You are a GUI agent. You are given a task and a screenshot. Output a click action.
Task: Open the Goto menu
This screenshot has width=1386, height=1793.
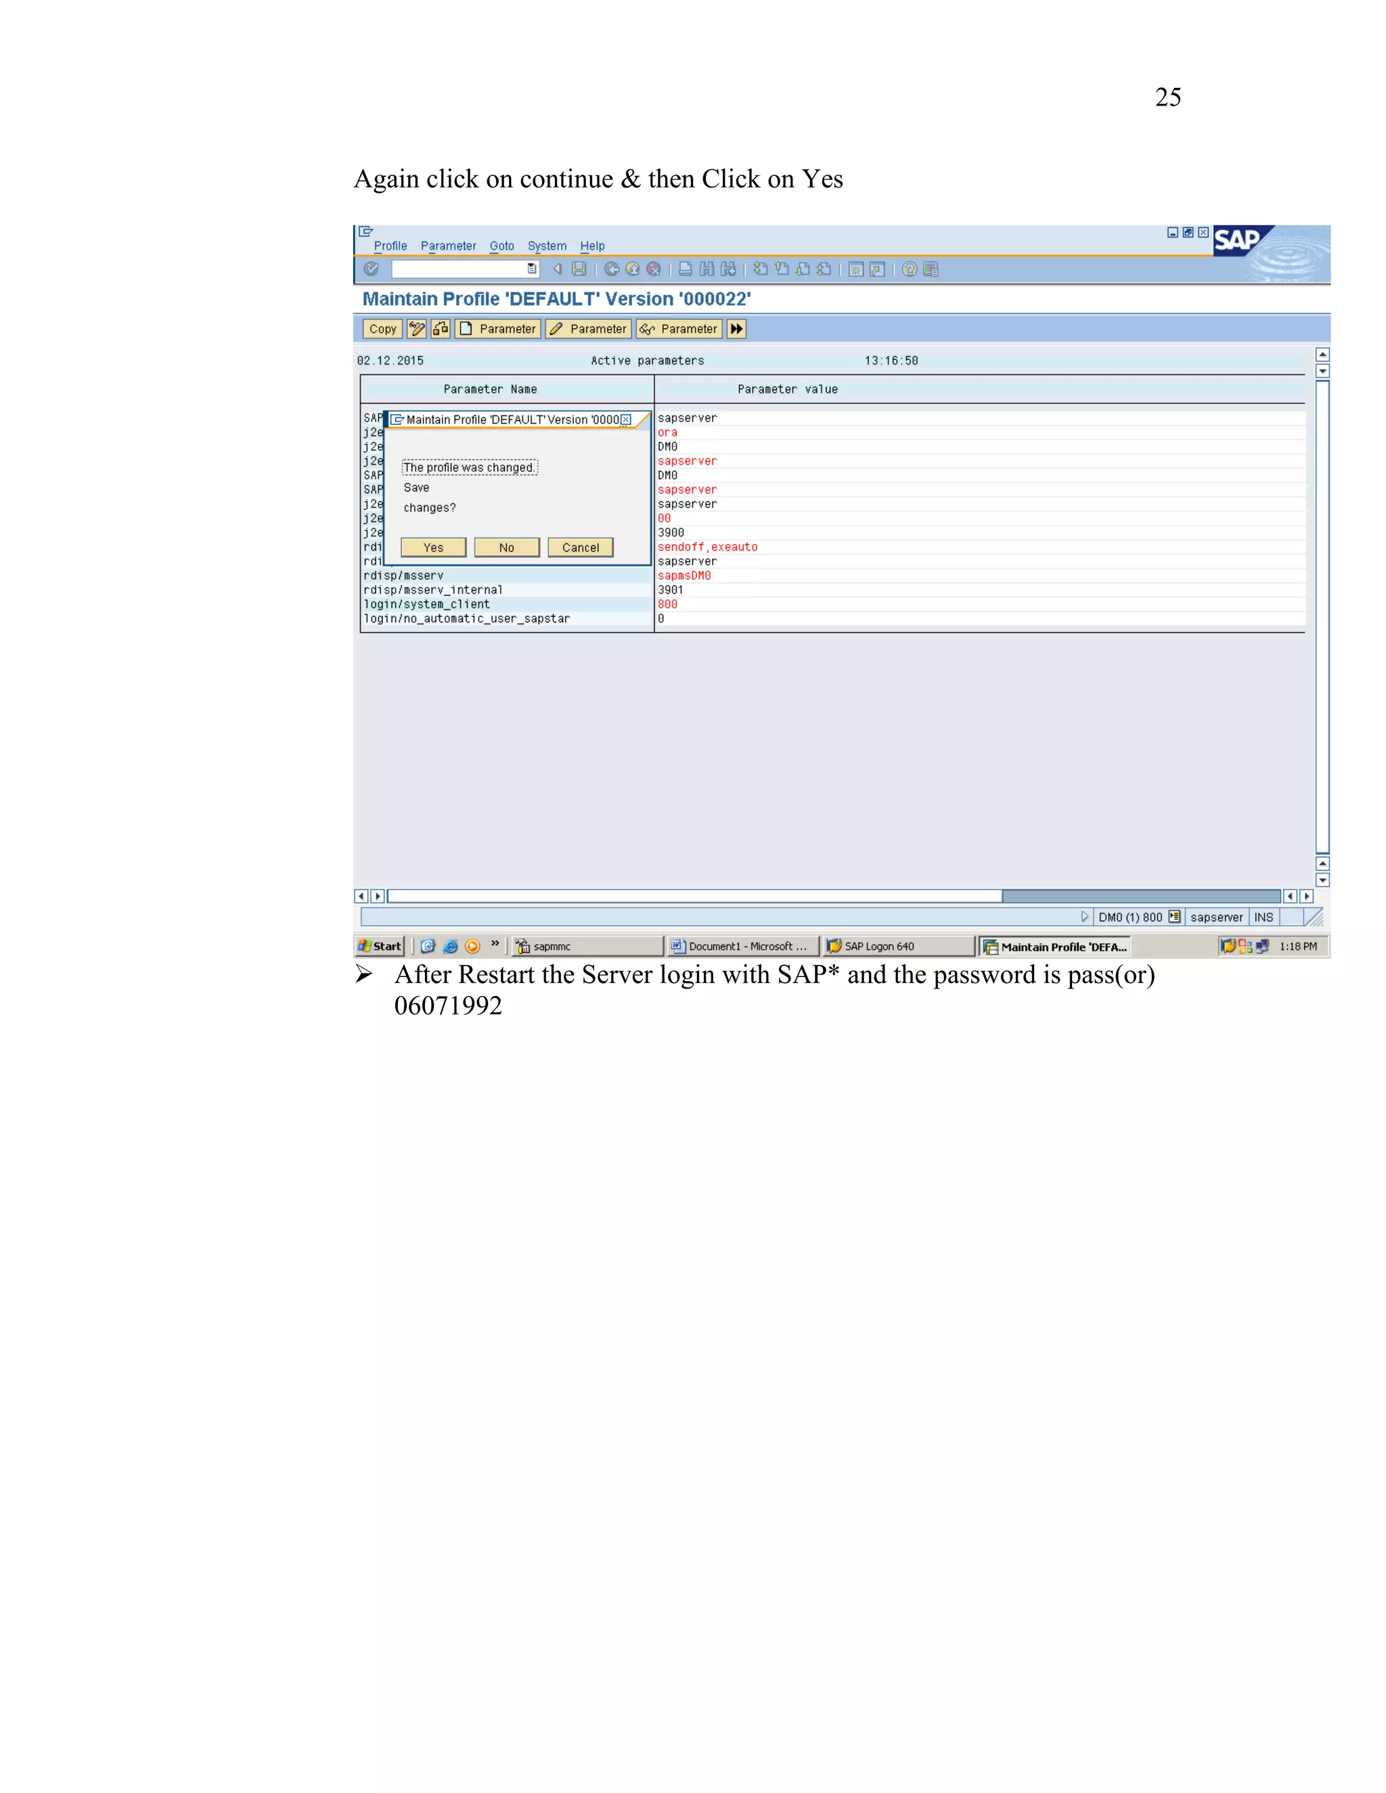(x=501, y=246)
